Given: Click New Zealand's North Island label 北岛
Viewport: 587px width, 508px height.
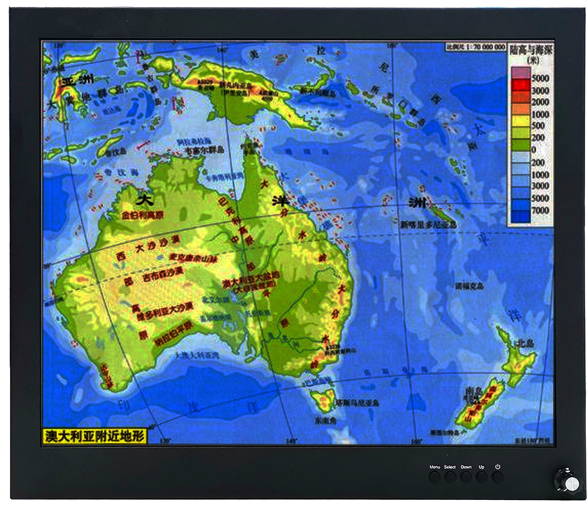Looking at the screenshot, I should 526,343.
